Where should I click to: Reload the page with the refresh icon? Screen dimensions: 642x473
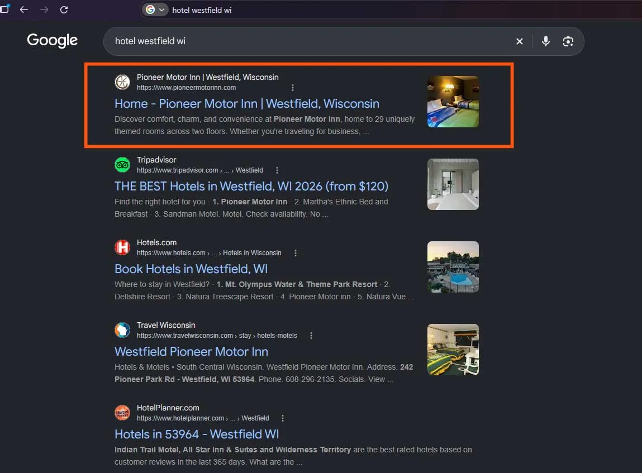(64, 9)
